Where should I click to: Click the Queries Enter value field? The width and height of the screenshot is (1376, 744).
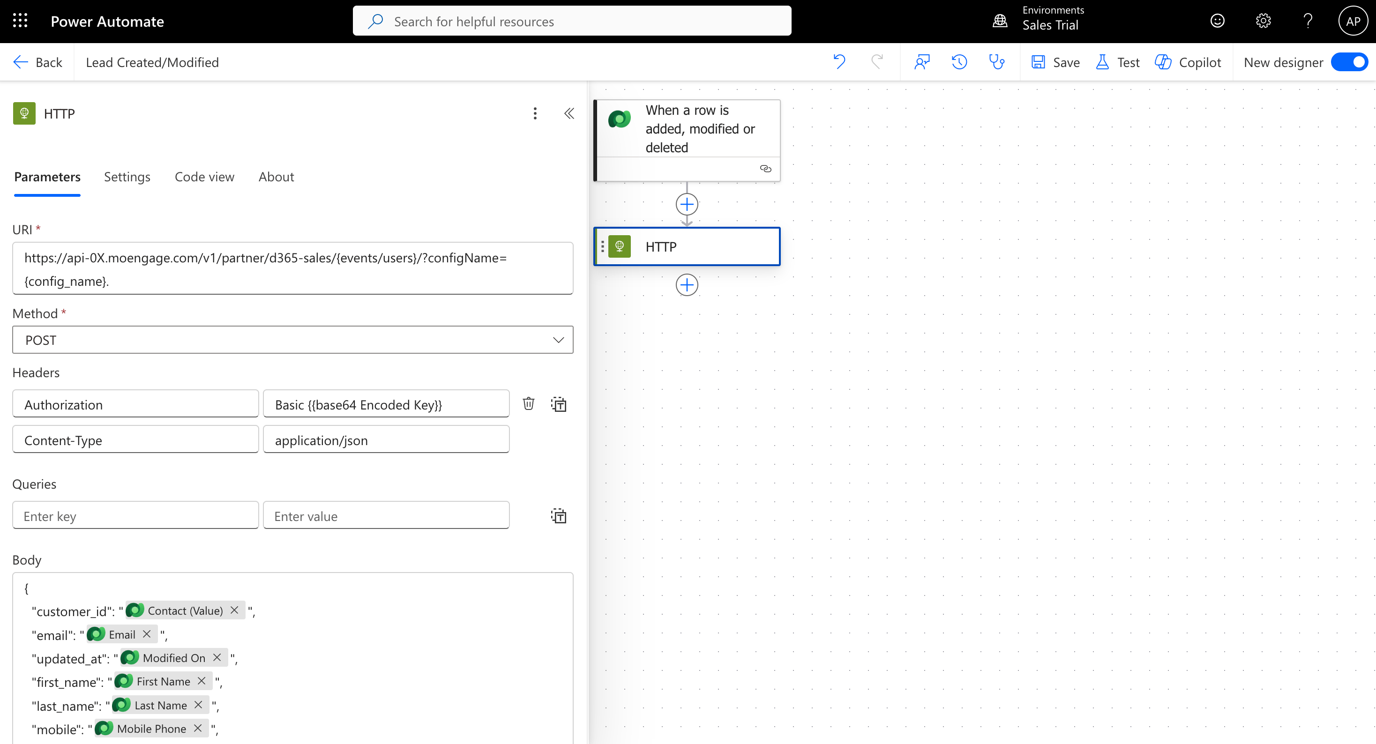coord(386,515)
